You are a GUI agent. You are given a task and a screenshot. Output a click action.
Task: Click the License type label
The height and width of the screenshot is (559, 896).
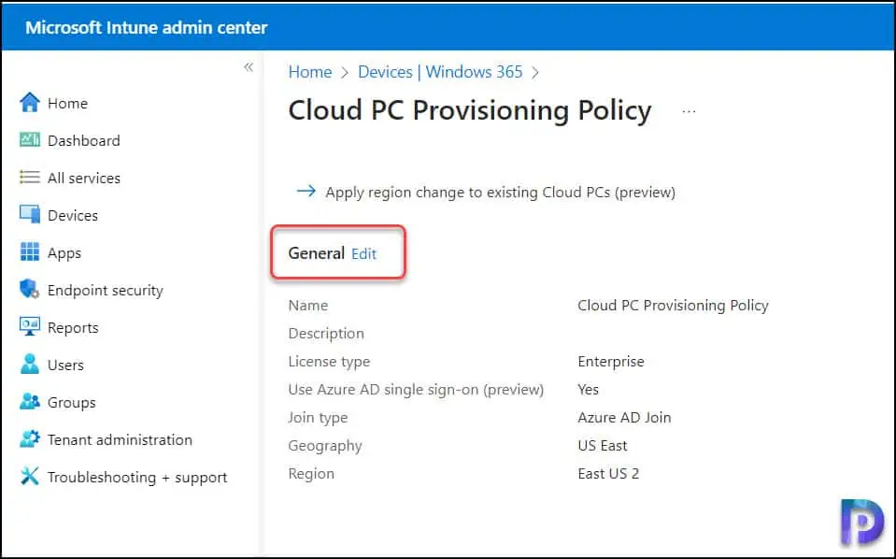tap(329, 362)
